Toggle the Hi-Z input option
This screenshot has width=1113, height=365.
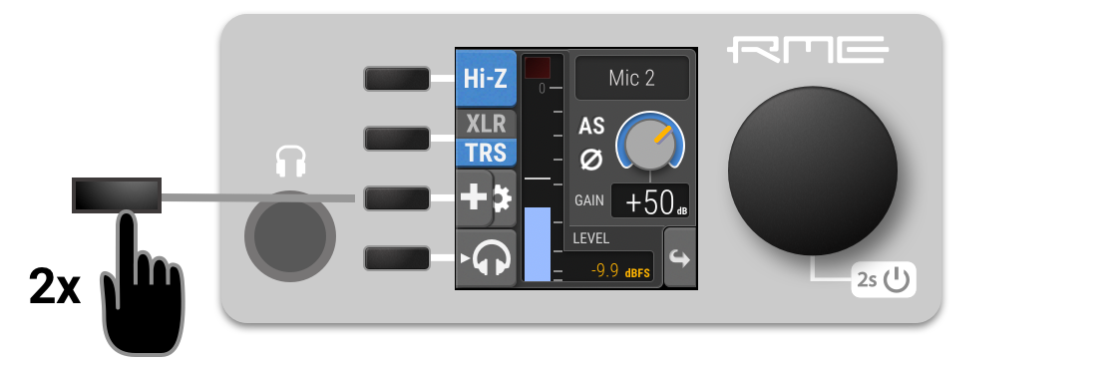[x=486, y=78]
